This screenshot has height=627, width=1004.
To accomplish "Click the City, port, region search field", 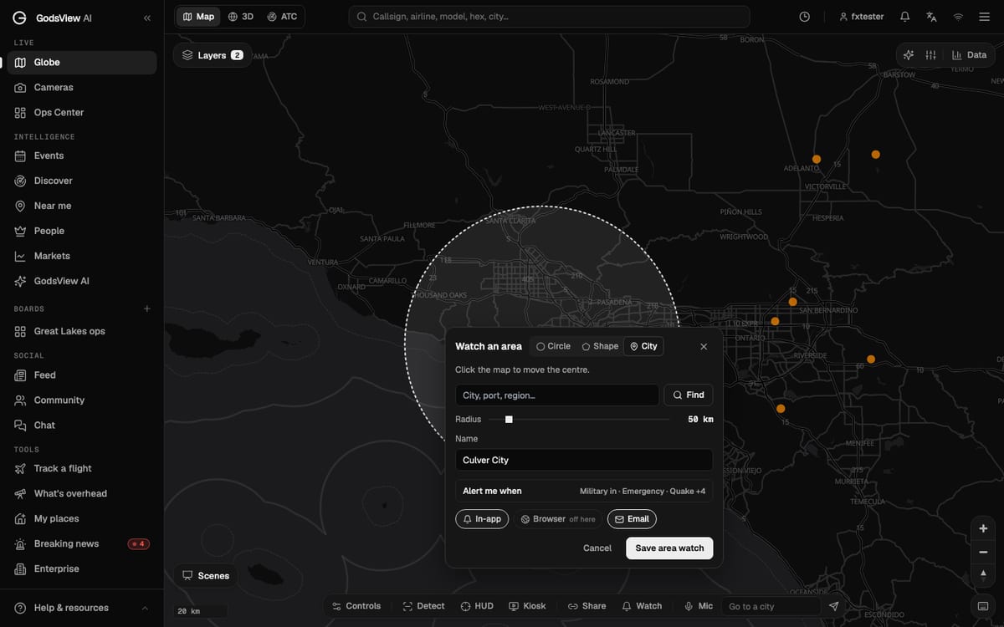I will coord(557,395).
